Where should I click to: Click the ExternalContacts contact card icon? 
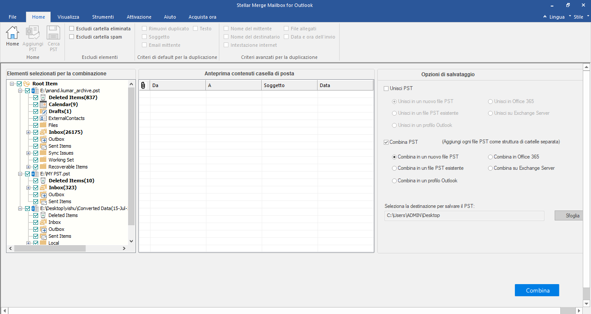coord(43,118)
